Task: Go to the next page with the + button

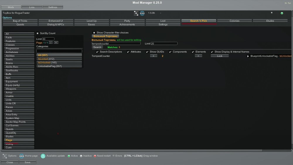Action: click(56, 42)
